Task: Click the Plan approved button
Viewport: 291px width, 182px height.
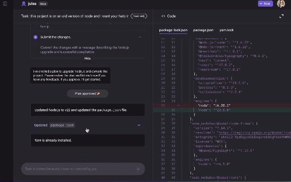Action: click(87, 93)
